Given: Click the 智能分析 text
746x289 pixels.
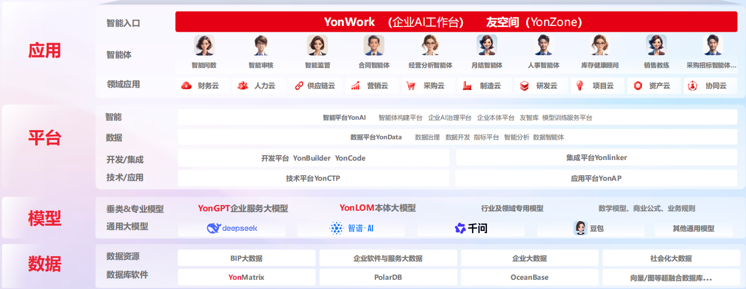Looking at the screenshot, I should pos(516,137).
